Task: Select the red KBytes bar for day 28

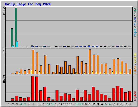Action: pos(118,93)
